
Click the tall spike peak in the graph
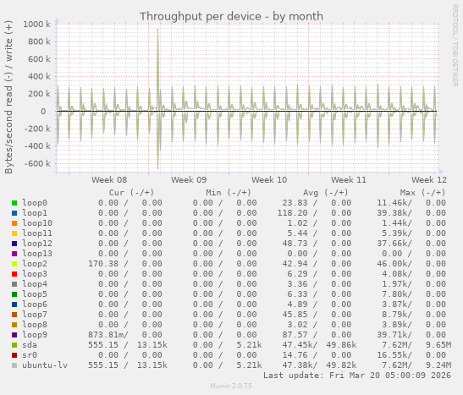pos(158,30)
